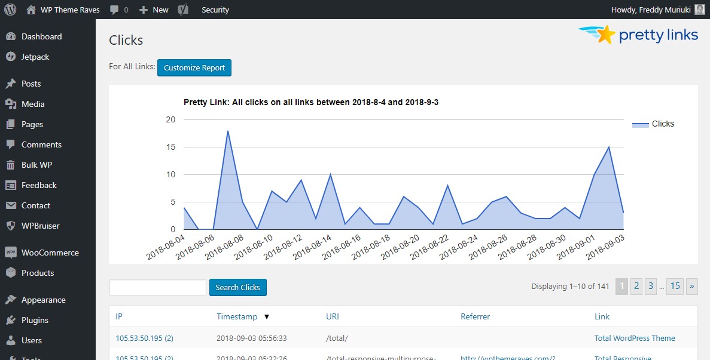Click the Users person icon
This screenshot has width=710, height=360.
(11, 340)
